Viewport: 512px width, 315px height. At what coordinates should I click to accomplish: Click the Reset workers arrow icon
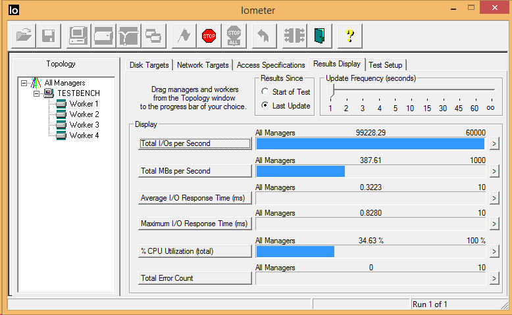tap(263, 36)
